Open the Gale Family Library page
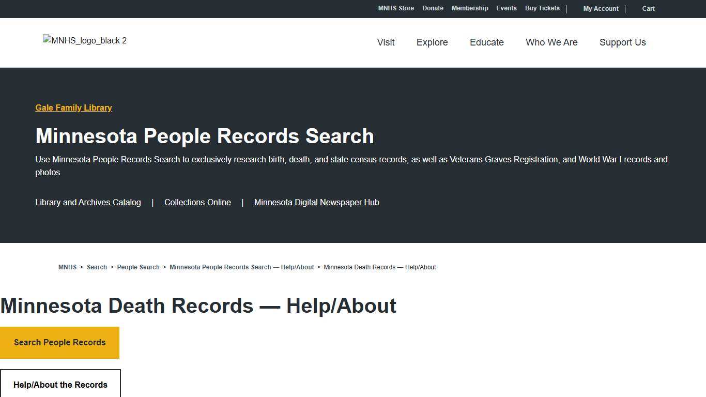 click(x=73, y=108)
